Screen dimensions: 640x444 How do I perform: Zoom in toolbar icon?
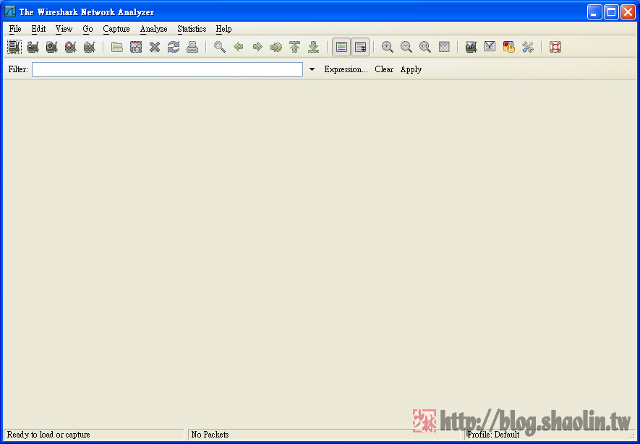click(388, 47)
